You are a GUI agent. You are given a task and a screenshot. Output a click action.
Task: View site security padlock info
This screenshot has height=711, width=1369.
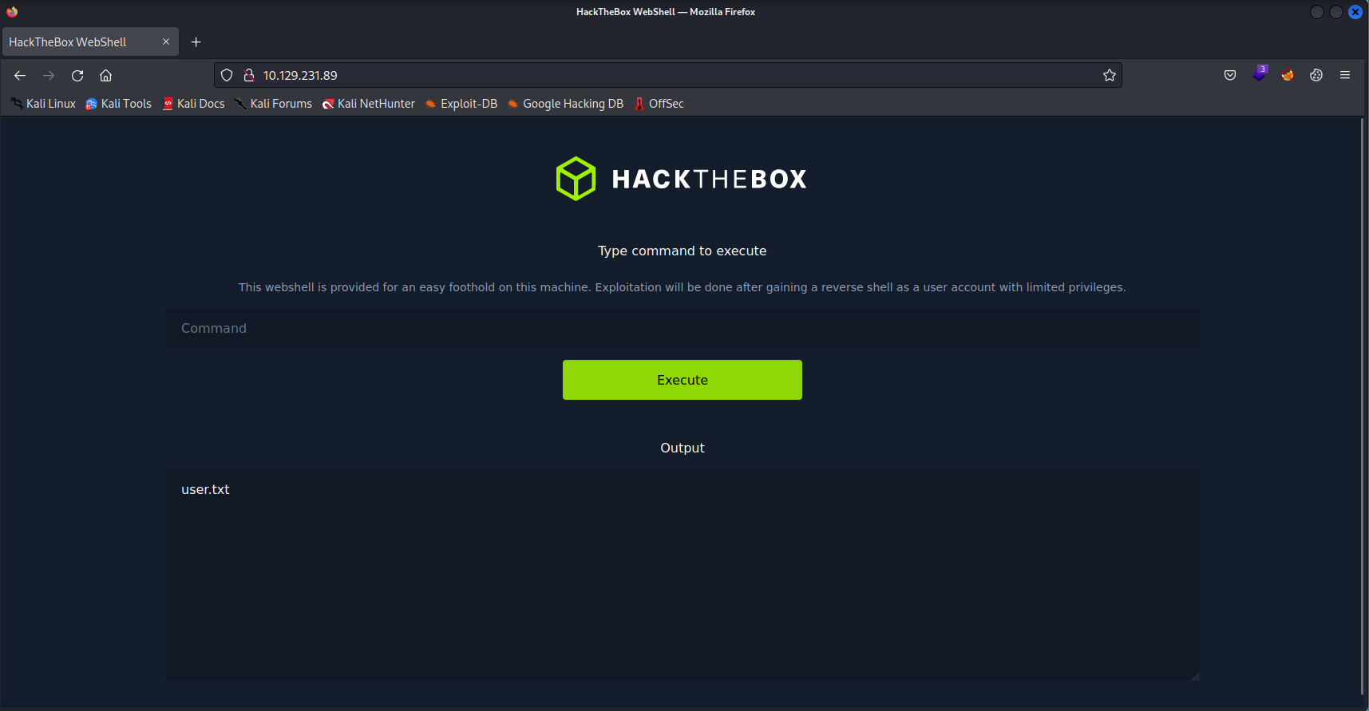pyautogui.click(x=249, y=75)
